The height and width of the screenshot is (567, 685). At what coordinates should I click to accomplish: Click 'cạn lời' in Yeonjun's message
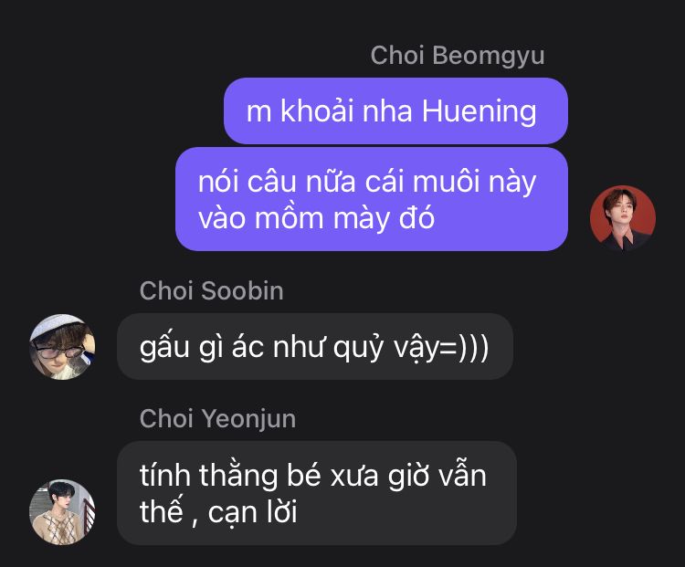point(252,512)
